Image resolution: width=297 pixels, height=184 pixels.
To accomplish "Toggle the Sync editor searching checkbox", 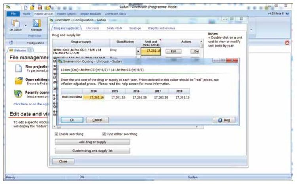I will tap(104, 134).
